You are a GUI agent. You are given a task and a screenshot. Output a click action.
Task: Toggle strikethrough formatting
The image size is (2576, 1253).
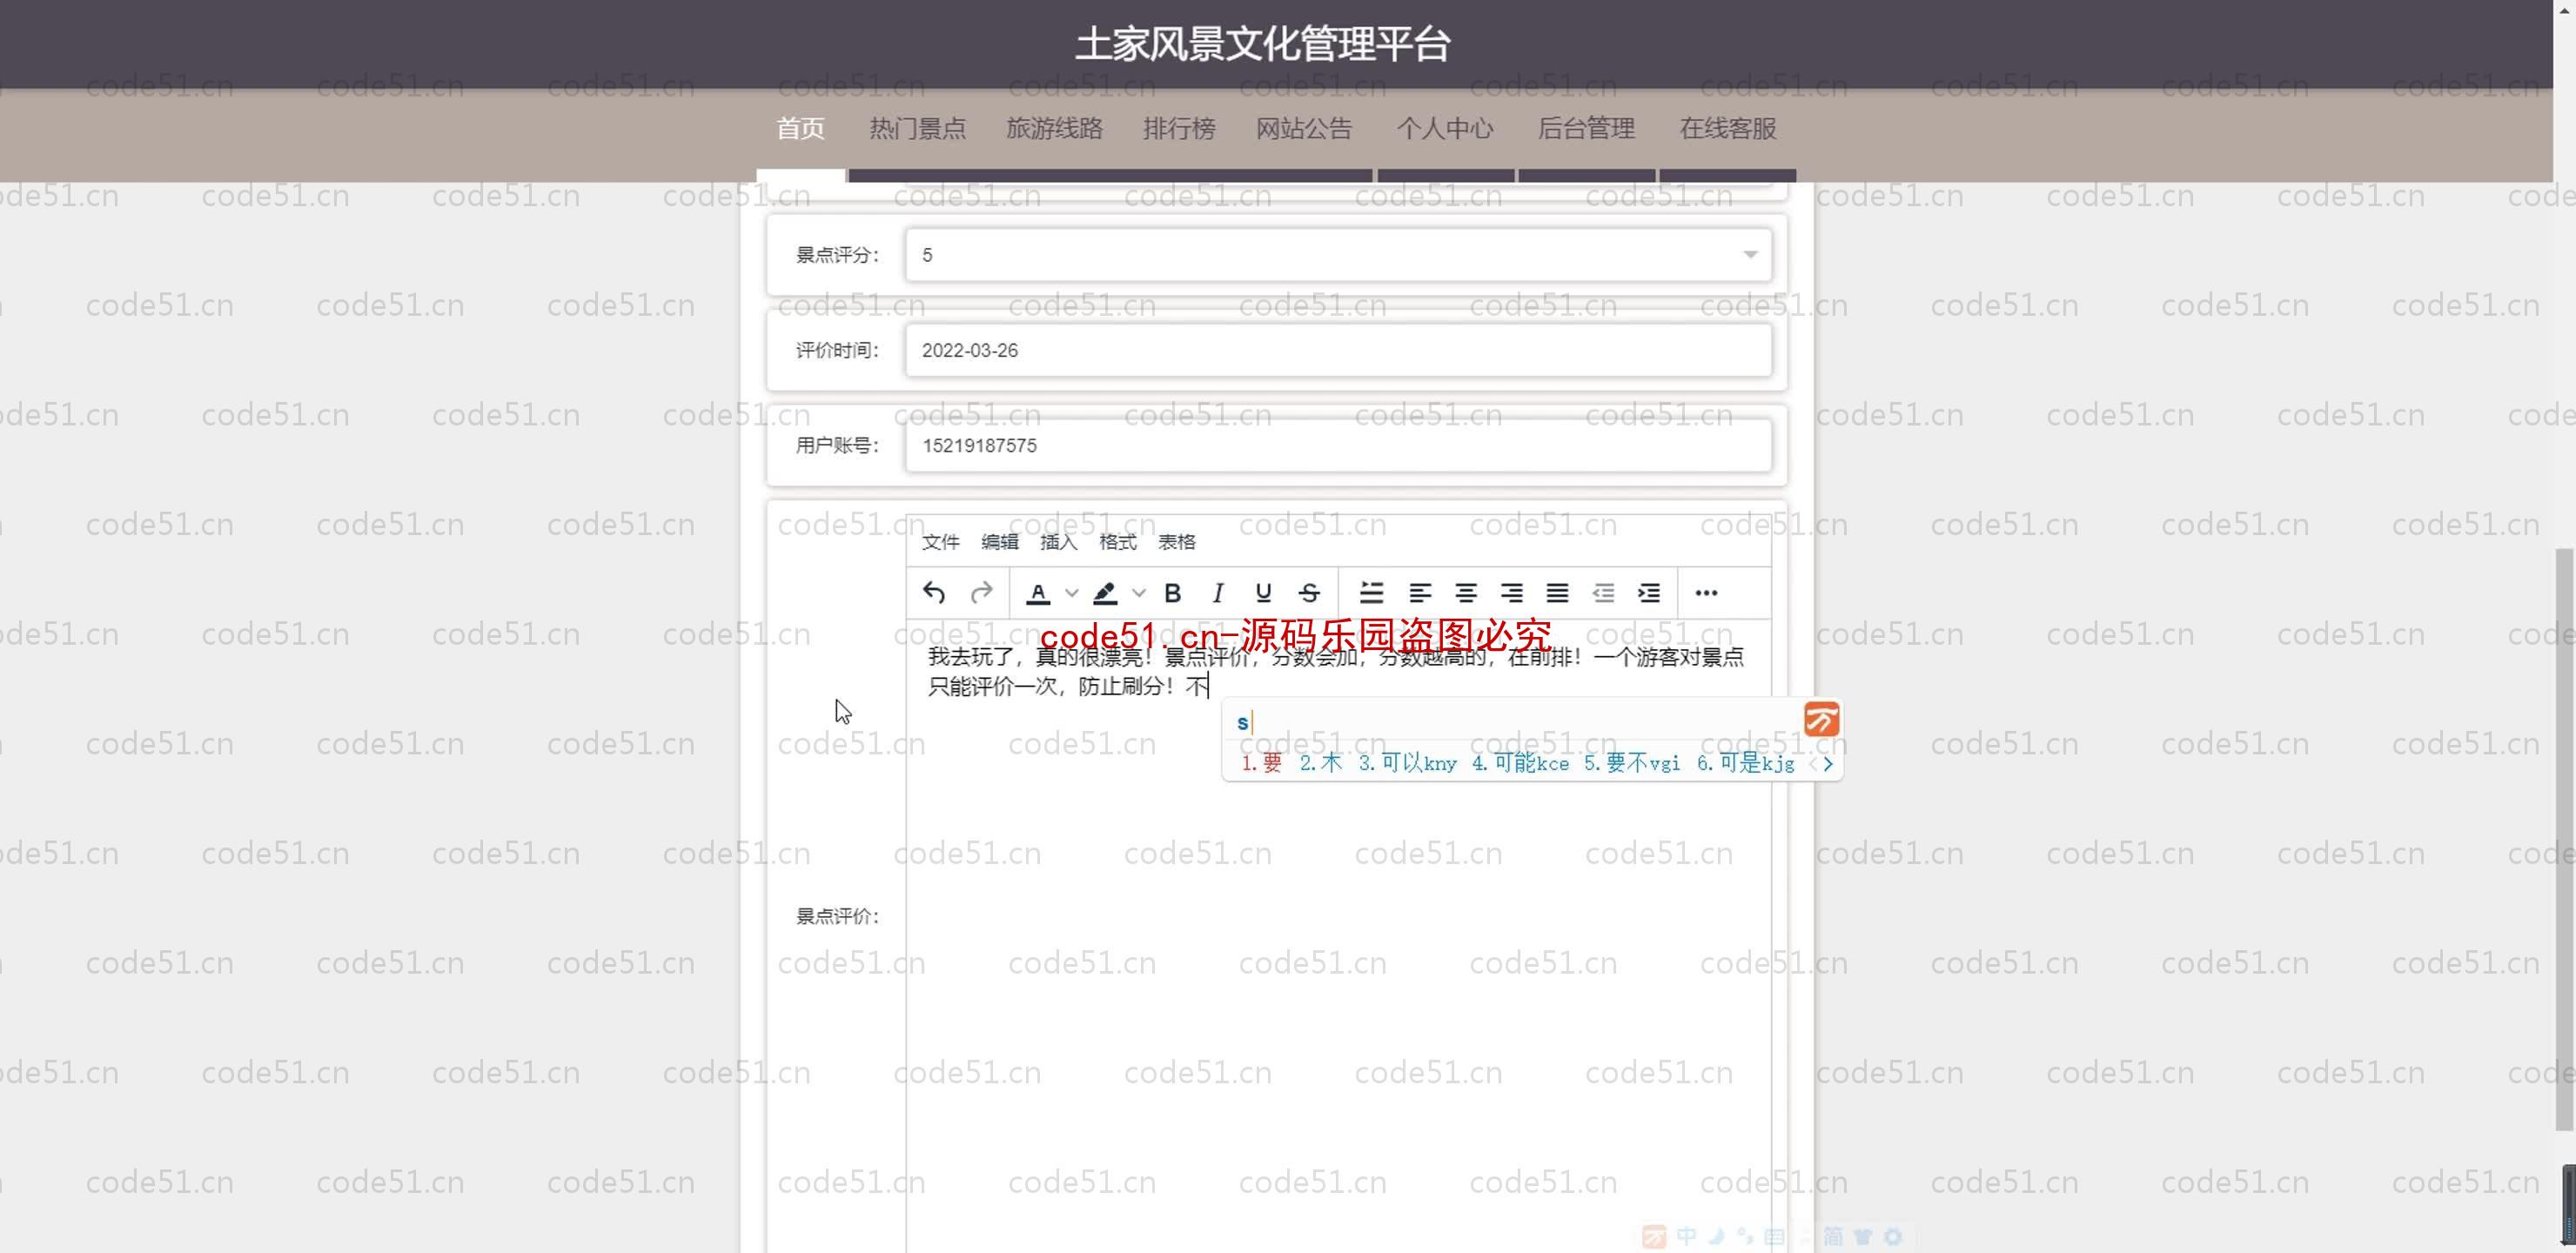1309,593
